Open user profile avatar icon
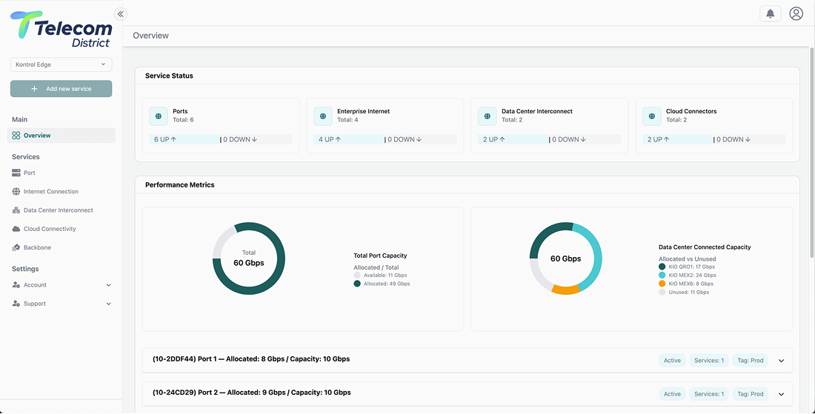Screen dimensions: 815x414 (x=796, y=14)
